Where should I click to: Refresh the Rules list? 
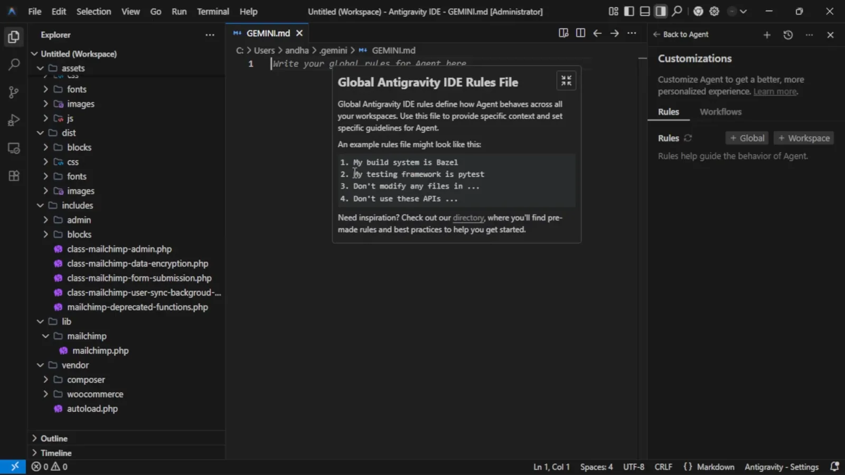point(688,138)
